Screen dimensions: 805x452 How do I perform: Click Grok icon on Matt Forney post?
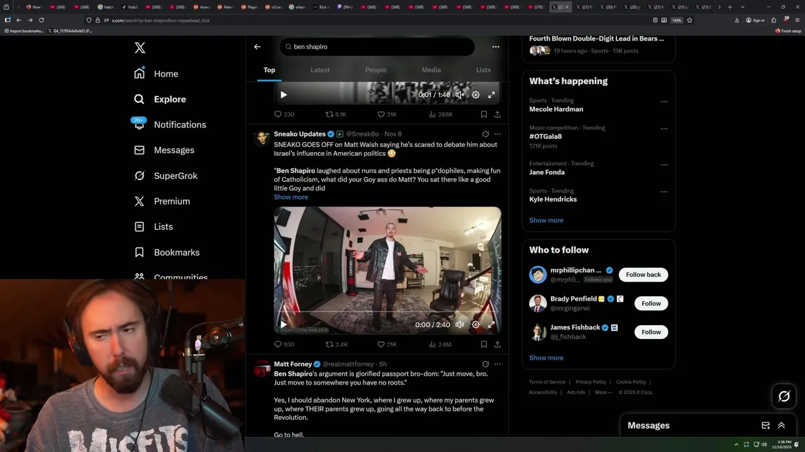pyautogui.click(x=486, y=364)
